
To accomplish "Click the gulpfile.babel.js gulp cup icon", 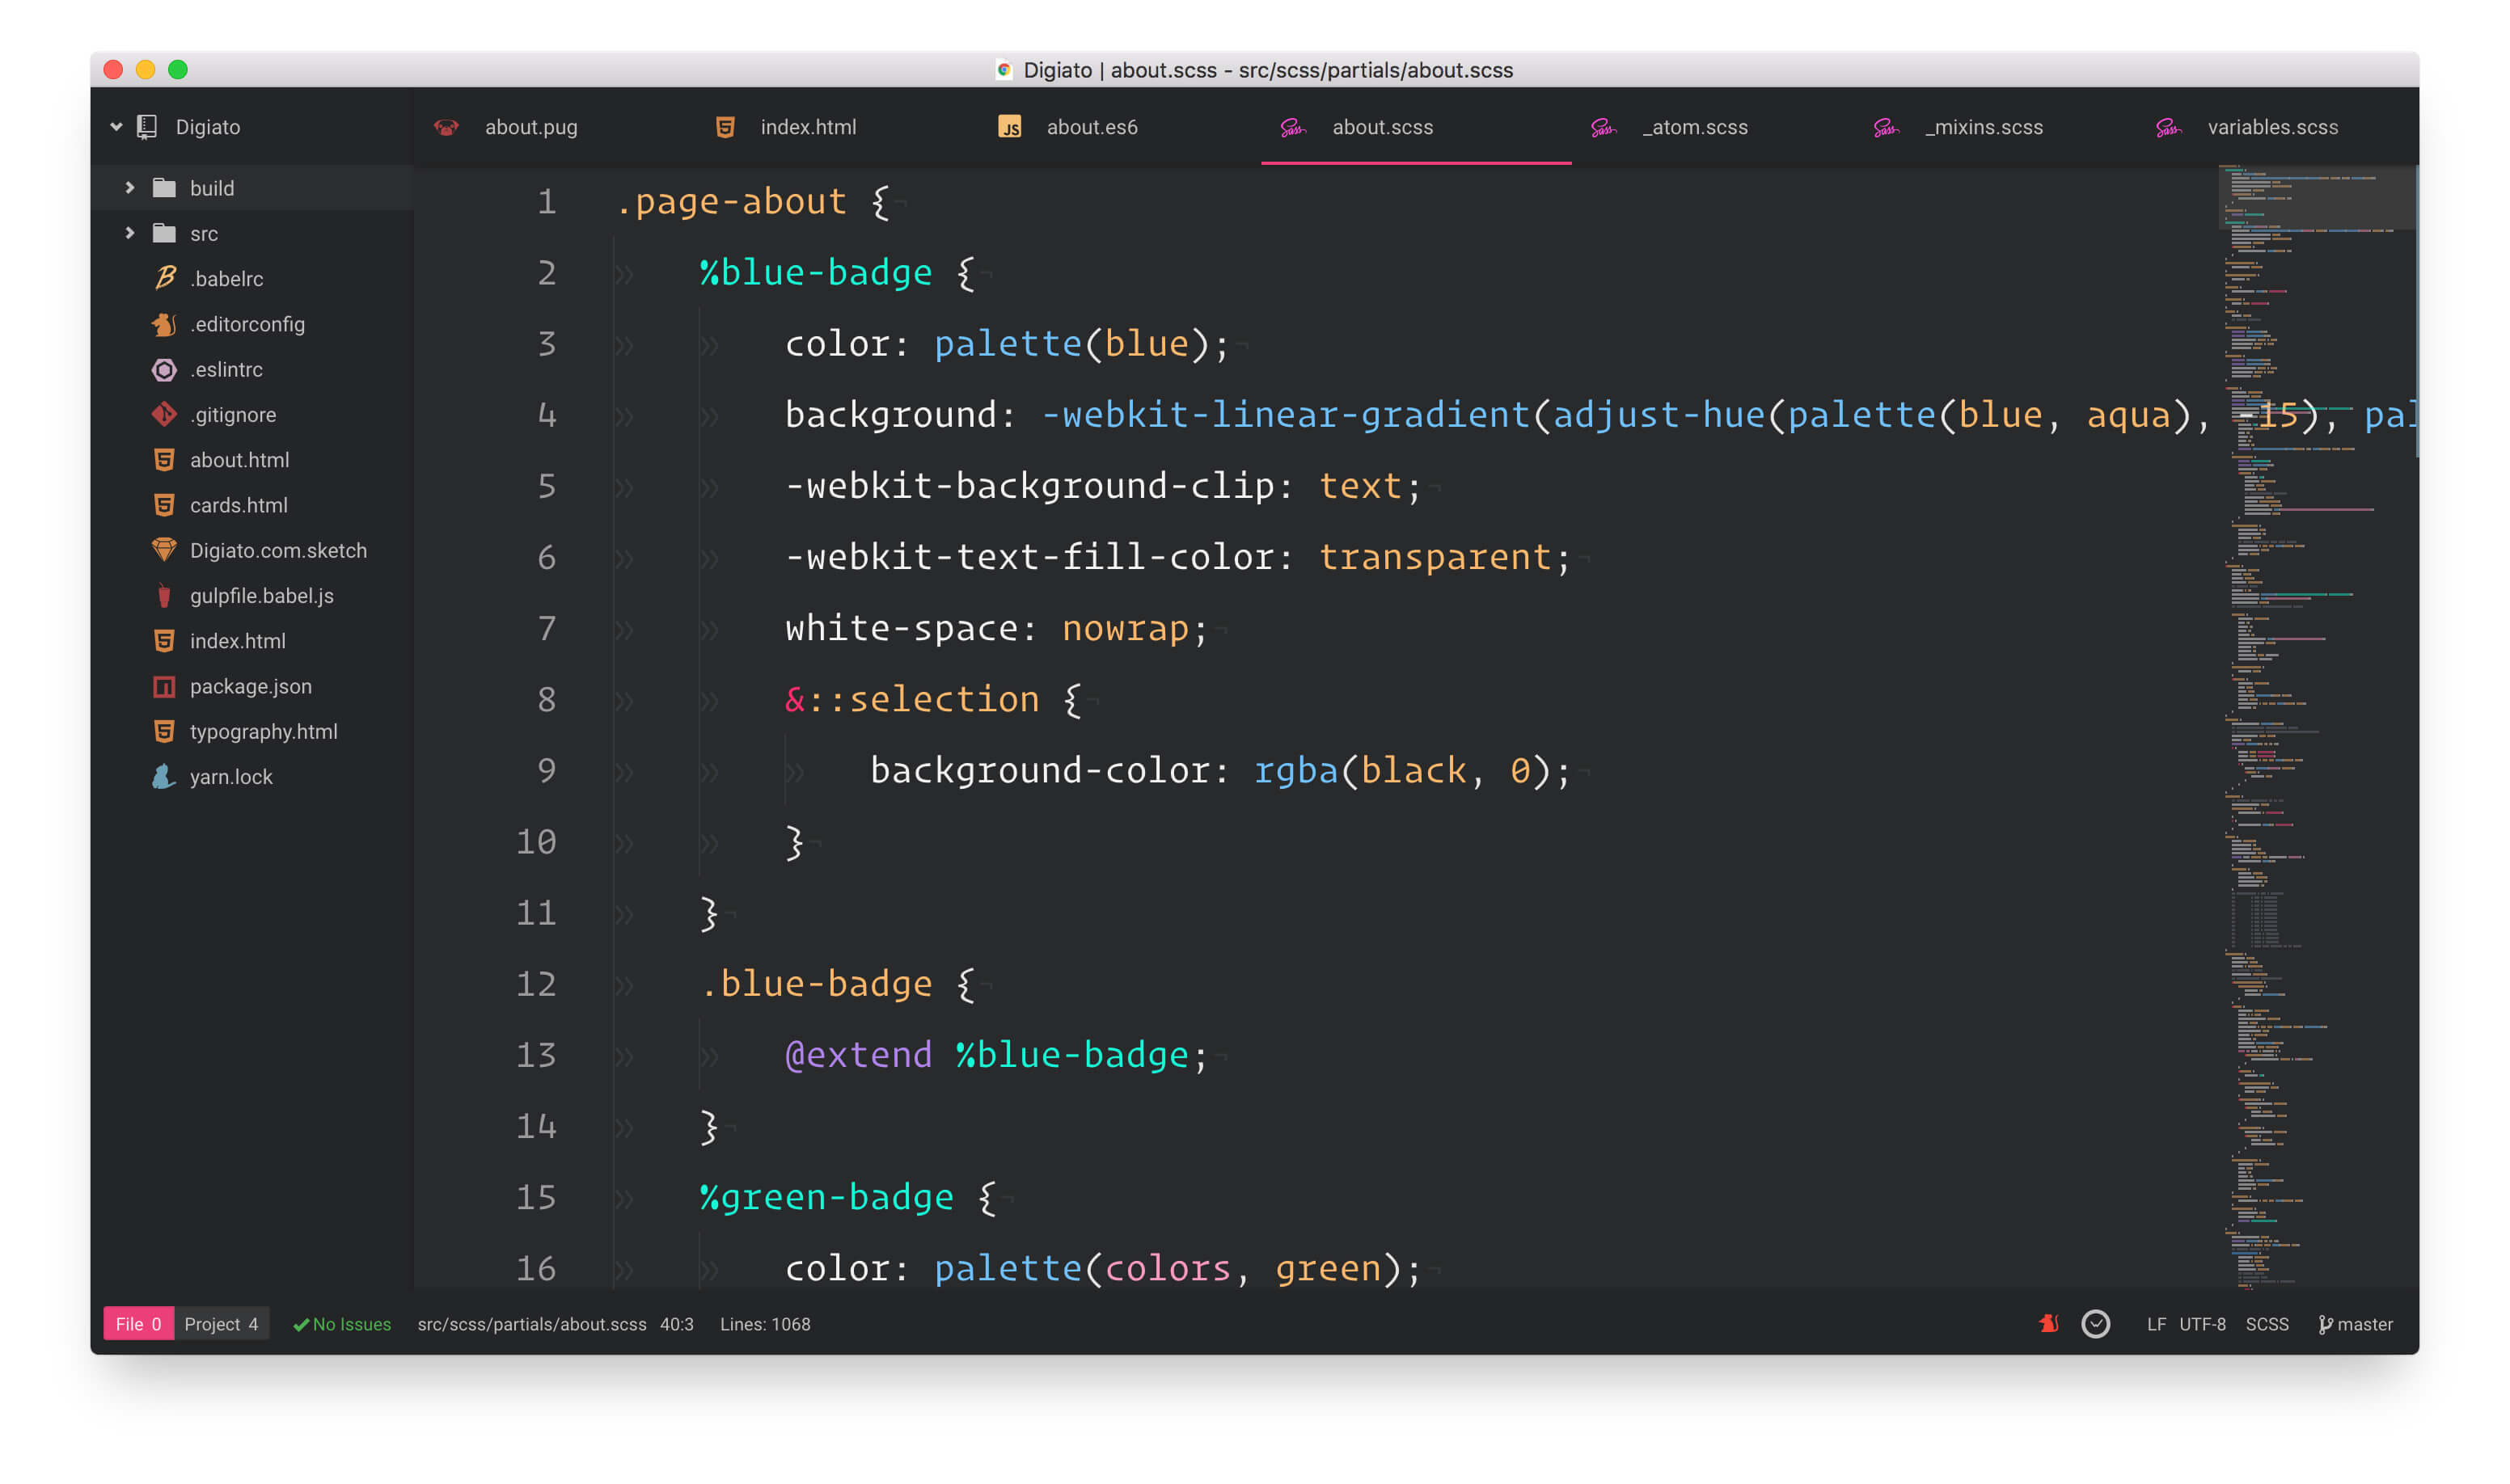I will coord(164,595).
